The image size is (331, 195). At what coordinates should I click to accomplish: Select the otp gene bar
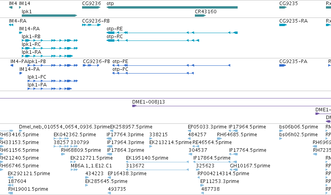click(172, 7)
